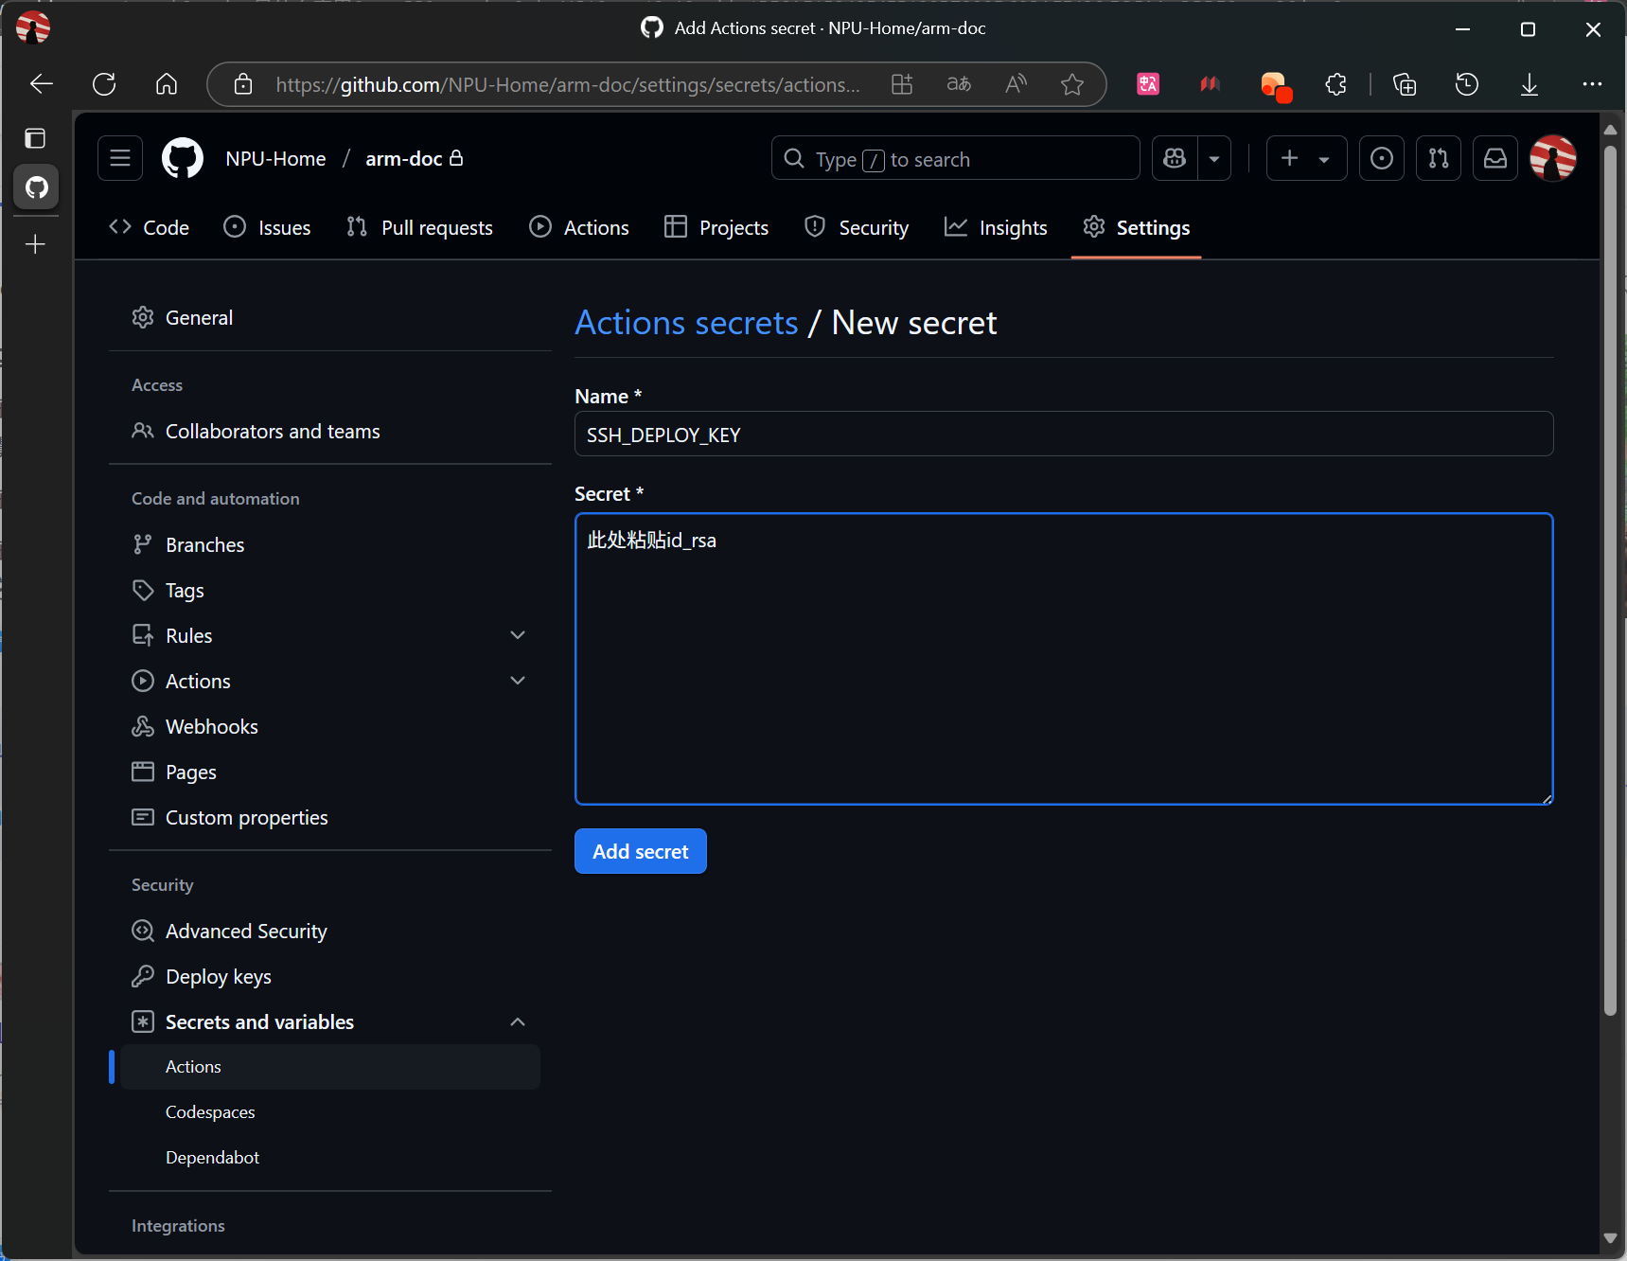
Task: Click the user avatar in the header
Action: pyautogui.click(x=1552, y=158)
